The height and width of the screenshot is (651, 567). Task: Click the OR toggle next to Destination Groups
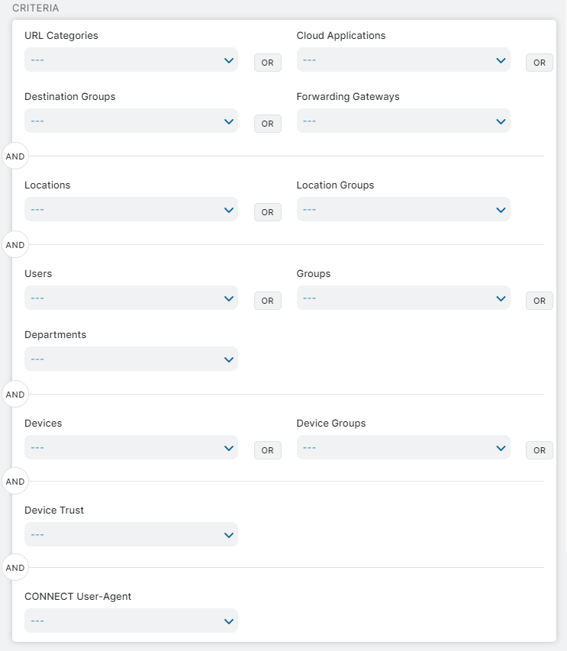(267, 124)
